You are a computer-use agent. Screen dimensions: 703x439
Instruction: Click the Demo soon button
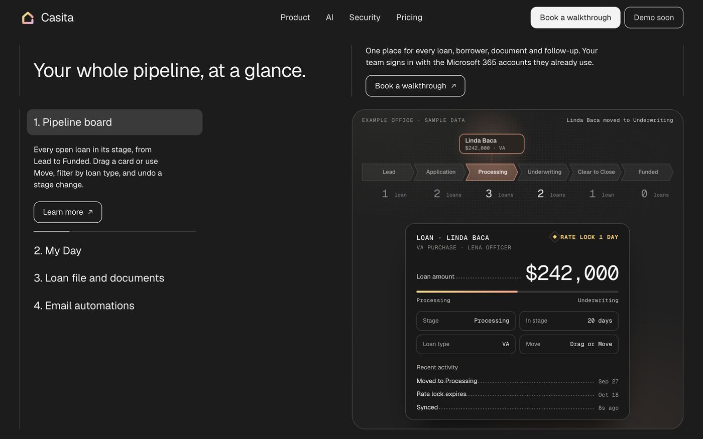(x=654, y=18)
